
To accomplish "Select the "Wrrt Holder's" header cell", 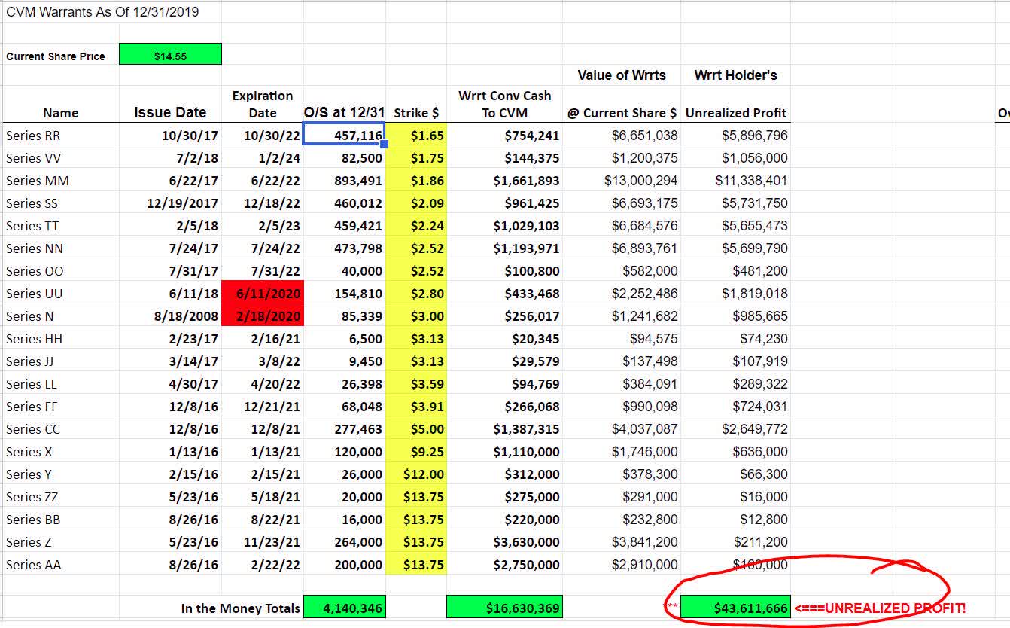I will [735, 75].
